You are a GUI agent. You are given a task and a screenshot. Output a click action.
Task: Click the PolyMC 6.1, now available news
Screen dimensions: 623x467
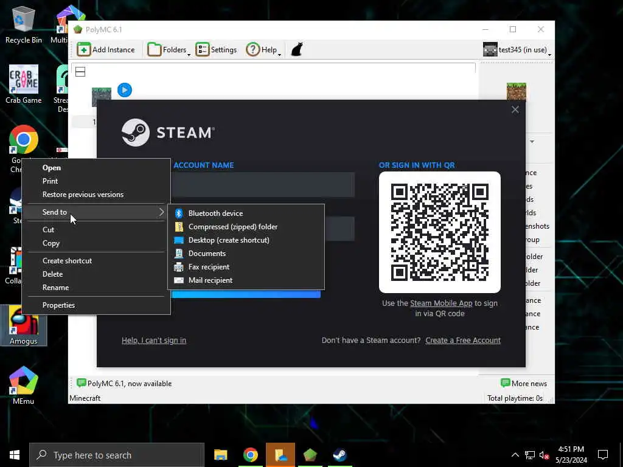point(124,383)
